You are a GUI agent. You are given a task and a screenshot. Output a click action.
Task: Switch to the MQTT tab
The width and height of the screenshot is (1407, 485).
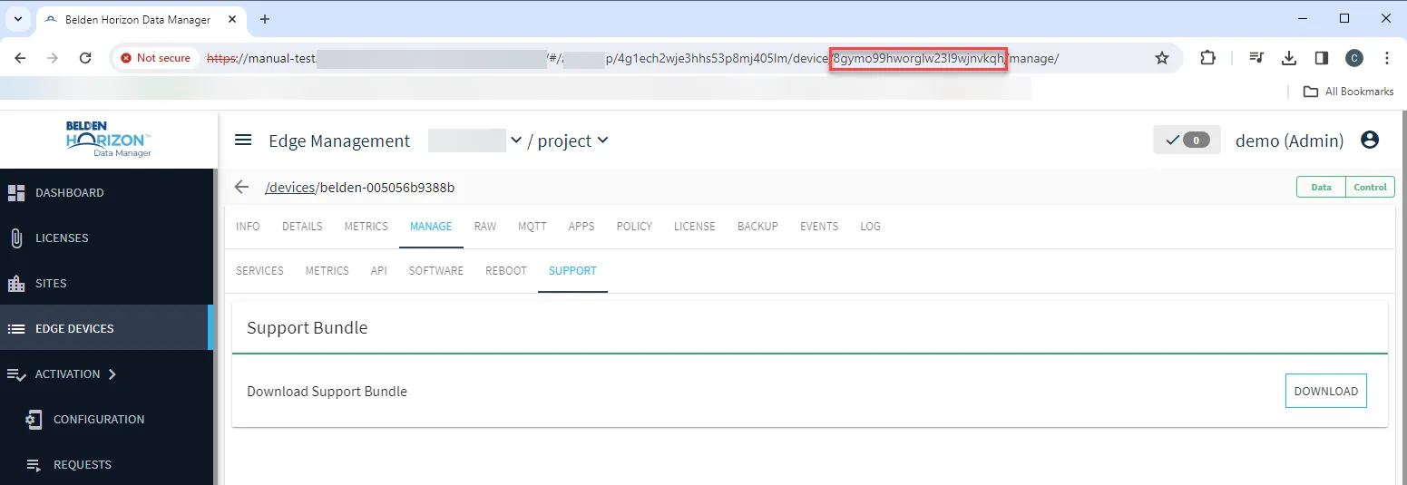tap(533, 227)
